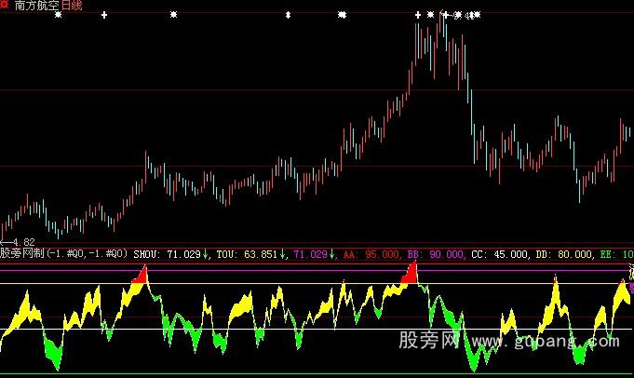This screenshot has height=378, width=634.
Task: Click the white CC: 45.000 value
Action: pos(500,254)
